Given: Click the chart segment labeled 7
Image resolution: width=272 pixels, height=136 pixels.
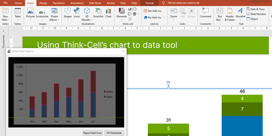Looking at the screenshot, I should (x=242, y=109).
